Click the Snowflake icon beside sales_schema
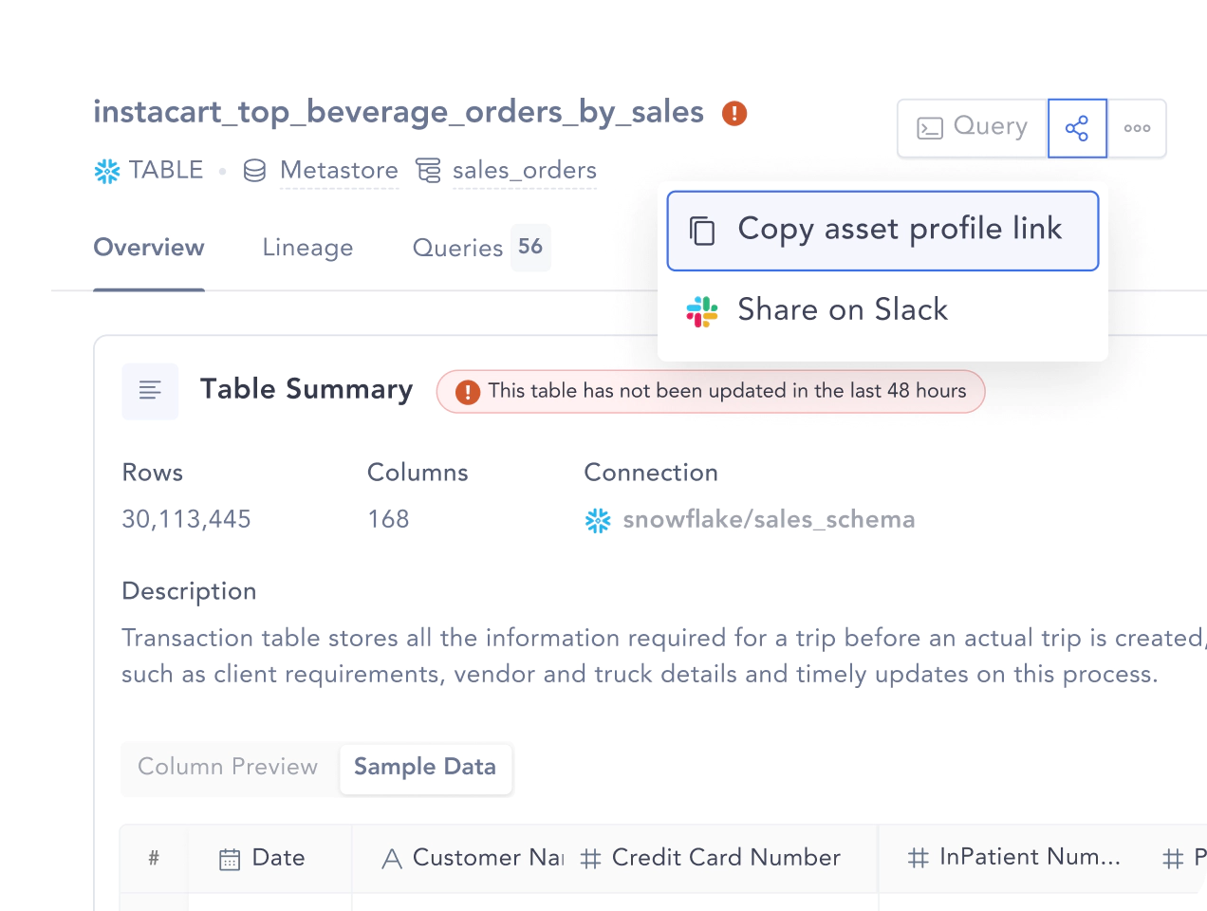Image resolution: width=1207 pixels, height=911 pixels. pos(598,520)
